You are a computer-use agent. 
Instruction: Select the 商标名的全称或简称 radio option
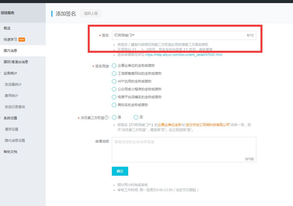pos(114,105)
